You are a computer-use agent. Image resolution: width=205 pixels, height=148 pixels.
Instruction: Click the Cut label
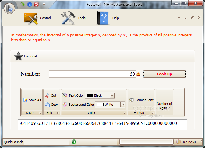pyautogui.click(x=54, y=96)
